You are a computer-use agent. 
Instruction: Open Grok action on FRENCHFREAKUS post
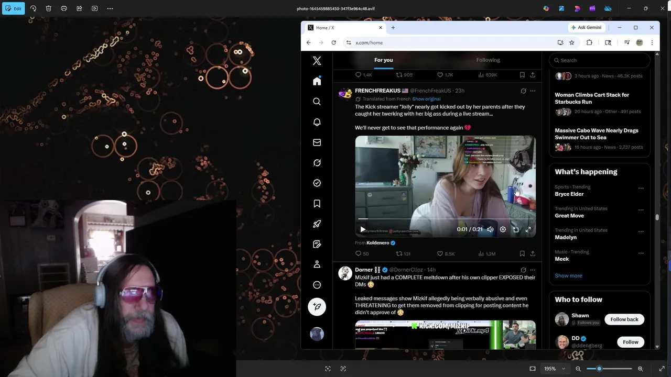pyautogui.click(x=523, y=91)
